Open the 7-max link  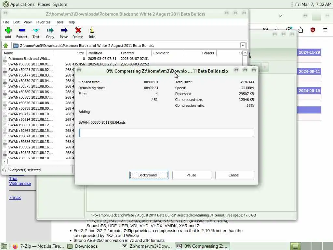click(15, 198)
